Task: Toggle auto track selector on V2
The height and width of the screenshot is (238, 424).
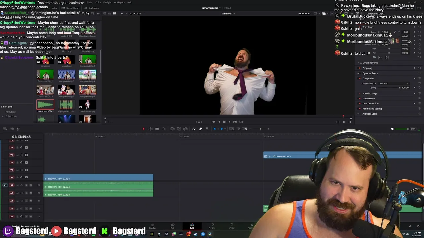Action: click(22, 170)
